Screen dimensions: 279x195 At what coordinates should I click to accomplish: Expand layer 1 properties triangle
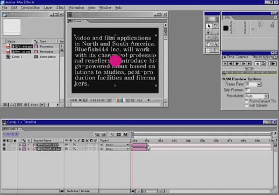(20, 145)
